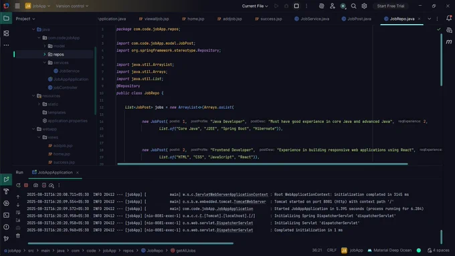Open Run panel more options menu
This screenshot has height=256, width=455.
(59, 185)
